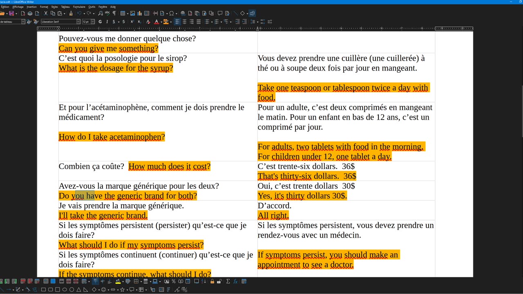Click inside the font size field
Viewport: 523px width, 294px height.
click(x=86, y=22)
